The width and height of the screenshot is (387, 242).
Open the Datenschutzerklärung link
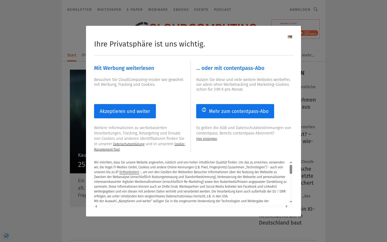click(x=129, y=144)
